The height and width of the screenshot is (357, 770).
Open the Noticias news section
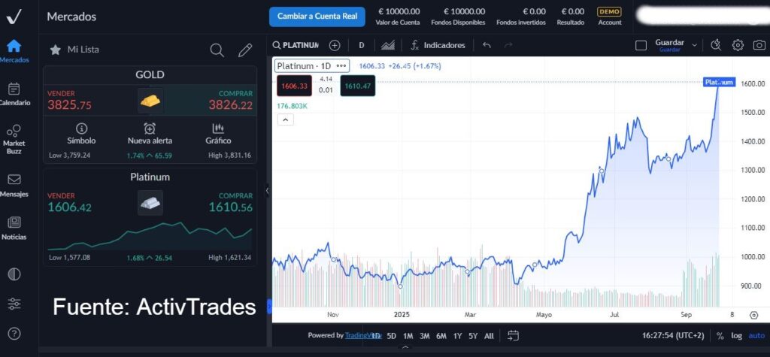click(14, 228)
